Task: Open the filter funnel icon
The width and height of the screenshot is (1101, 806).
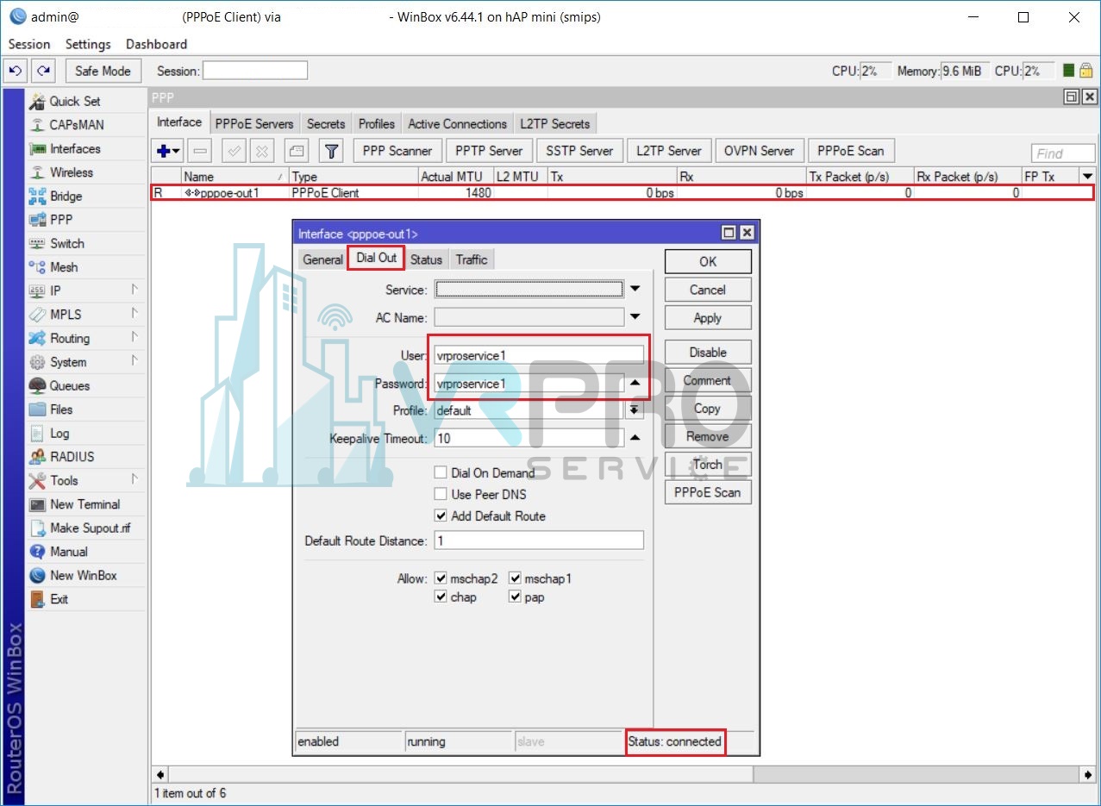Action: point(331,151)
